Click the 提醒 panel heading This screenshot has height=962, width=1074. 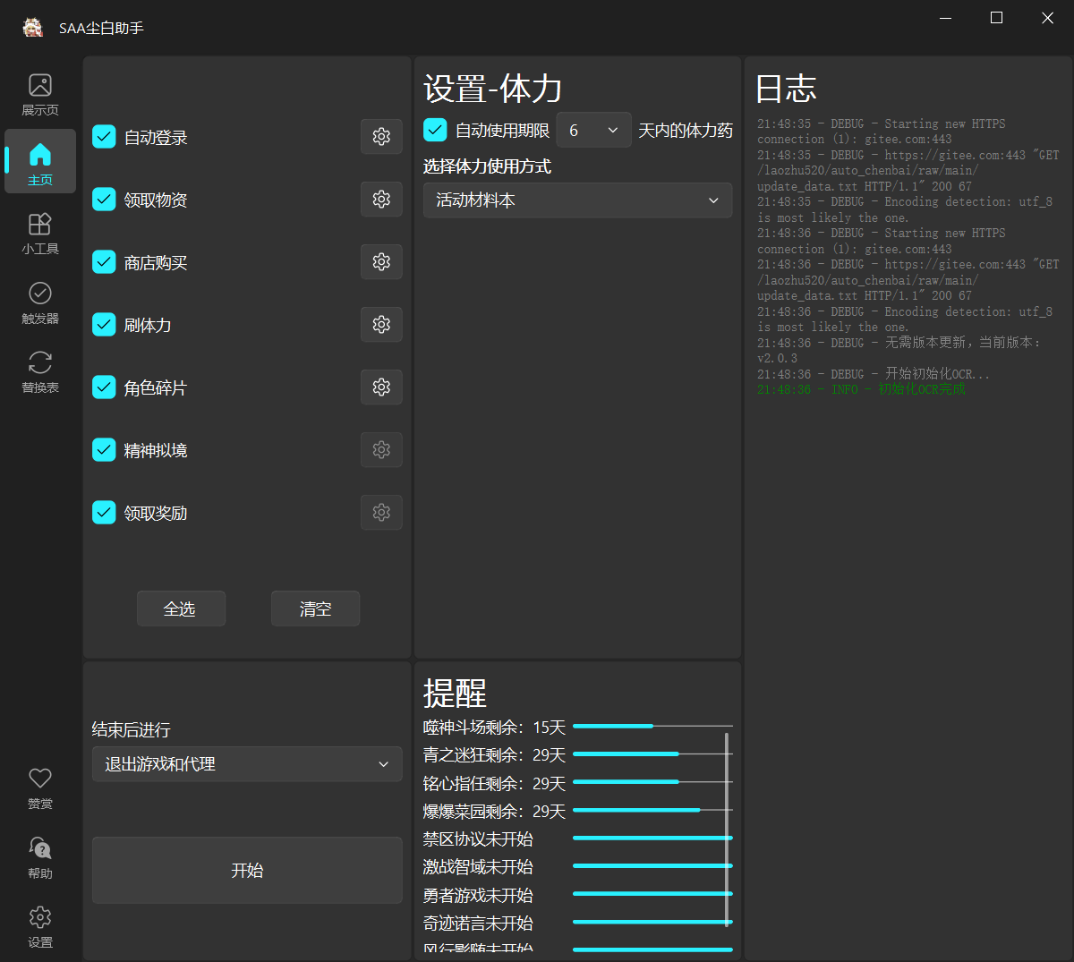455,694
